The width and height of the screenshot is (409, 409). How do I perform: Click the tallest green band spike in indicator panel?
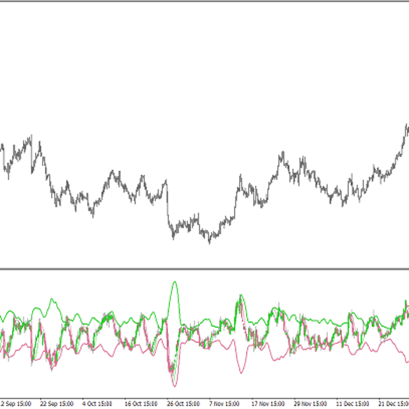click(x=174, y=282)
